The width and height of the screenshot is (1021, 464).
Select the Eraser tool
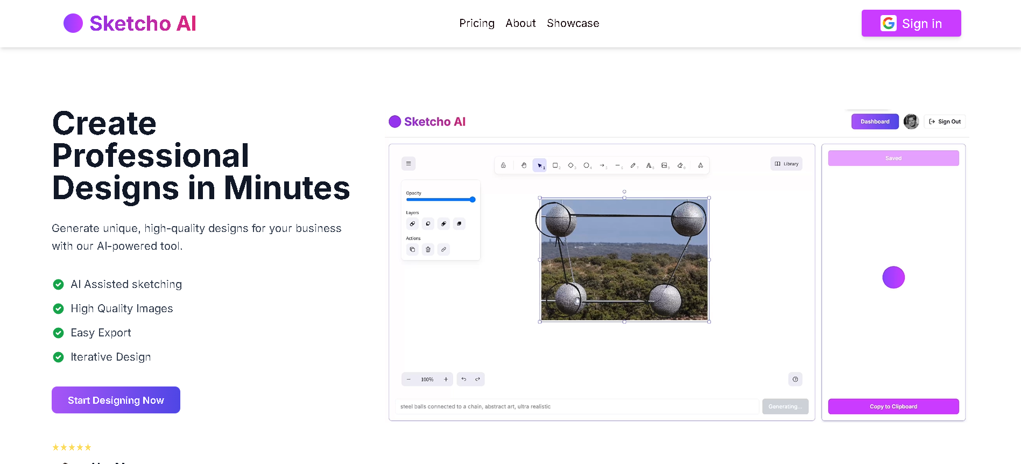680,165
